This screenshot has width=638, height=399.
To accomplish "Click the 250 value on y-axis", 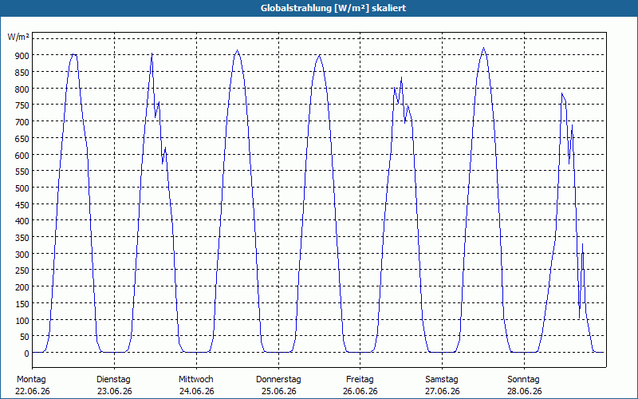I will tap(22, 271).
